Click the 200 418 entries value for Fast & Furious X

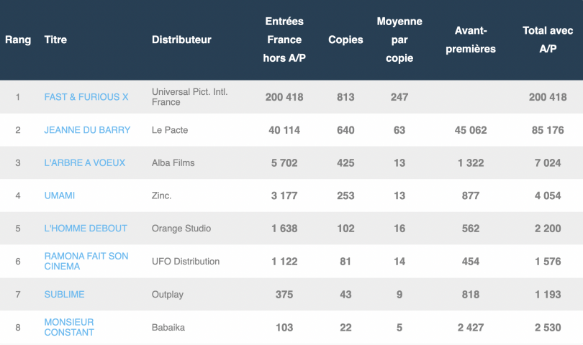284,97
